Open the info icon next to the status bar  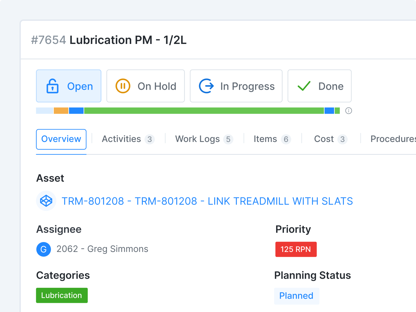point(349,111)
